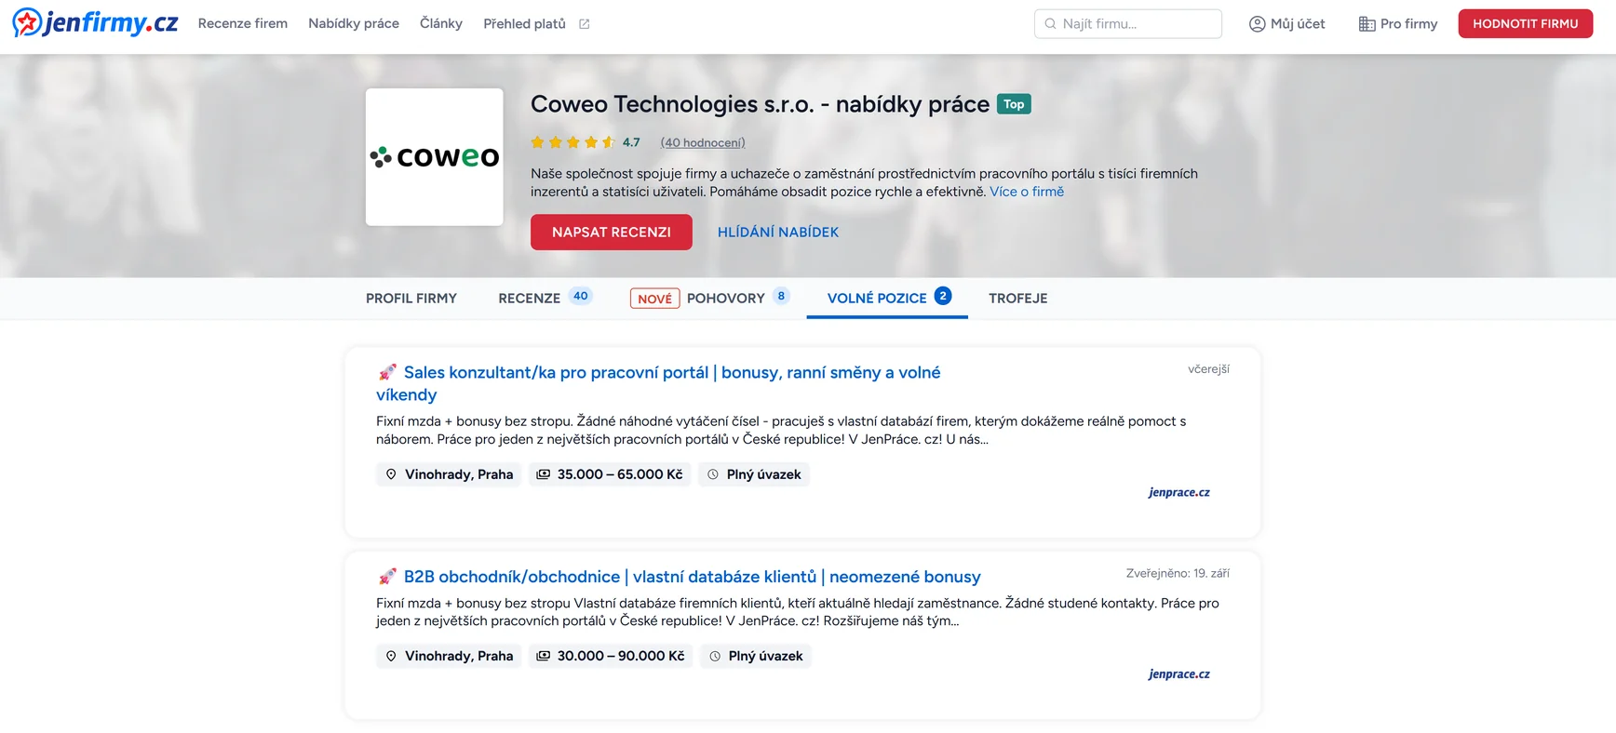Click the jenprace.cz logo in B2B obchodník card
The height and width of the screenshot is (733, 1616).
point(1179,673)
